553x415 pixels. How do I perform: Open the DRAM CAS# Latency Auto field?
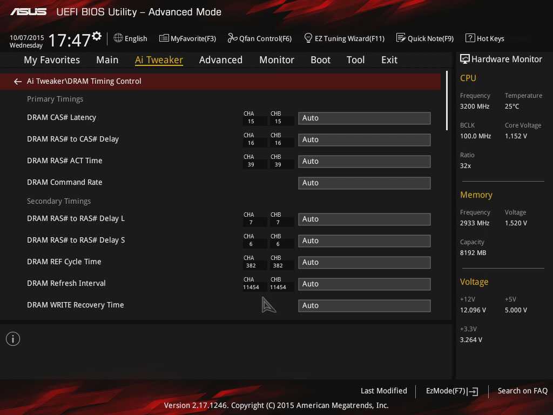[x=364, y=118]
